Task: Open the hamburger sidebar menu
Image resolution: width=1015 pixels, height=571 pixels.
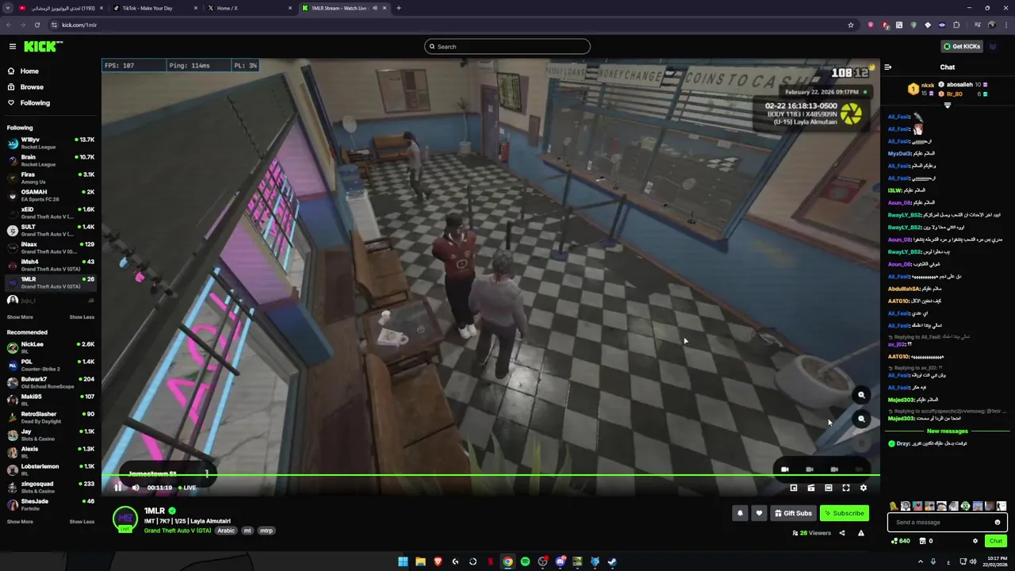Action: click(x=12, y=47)
